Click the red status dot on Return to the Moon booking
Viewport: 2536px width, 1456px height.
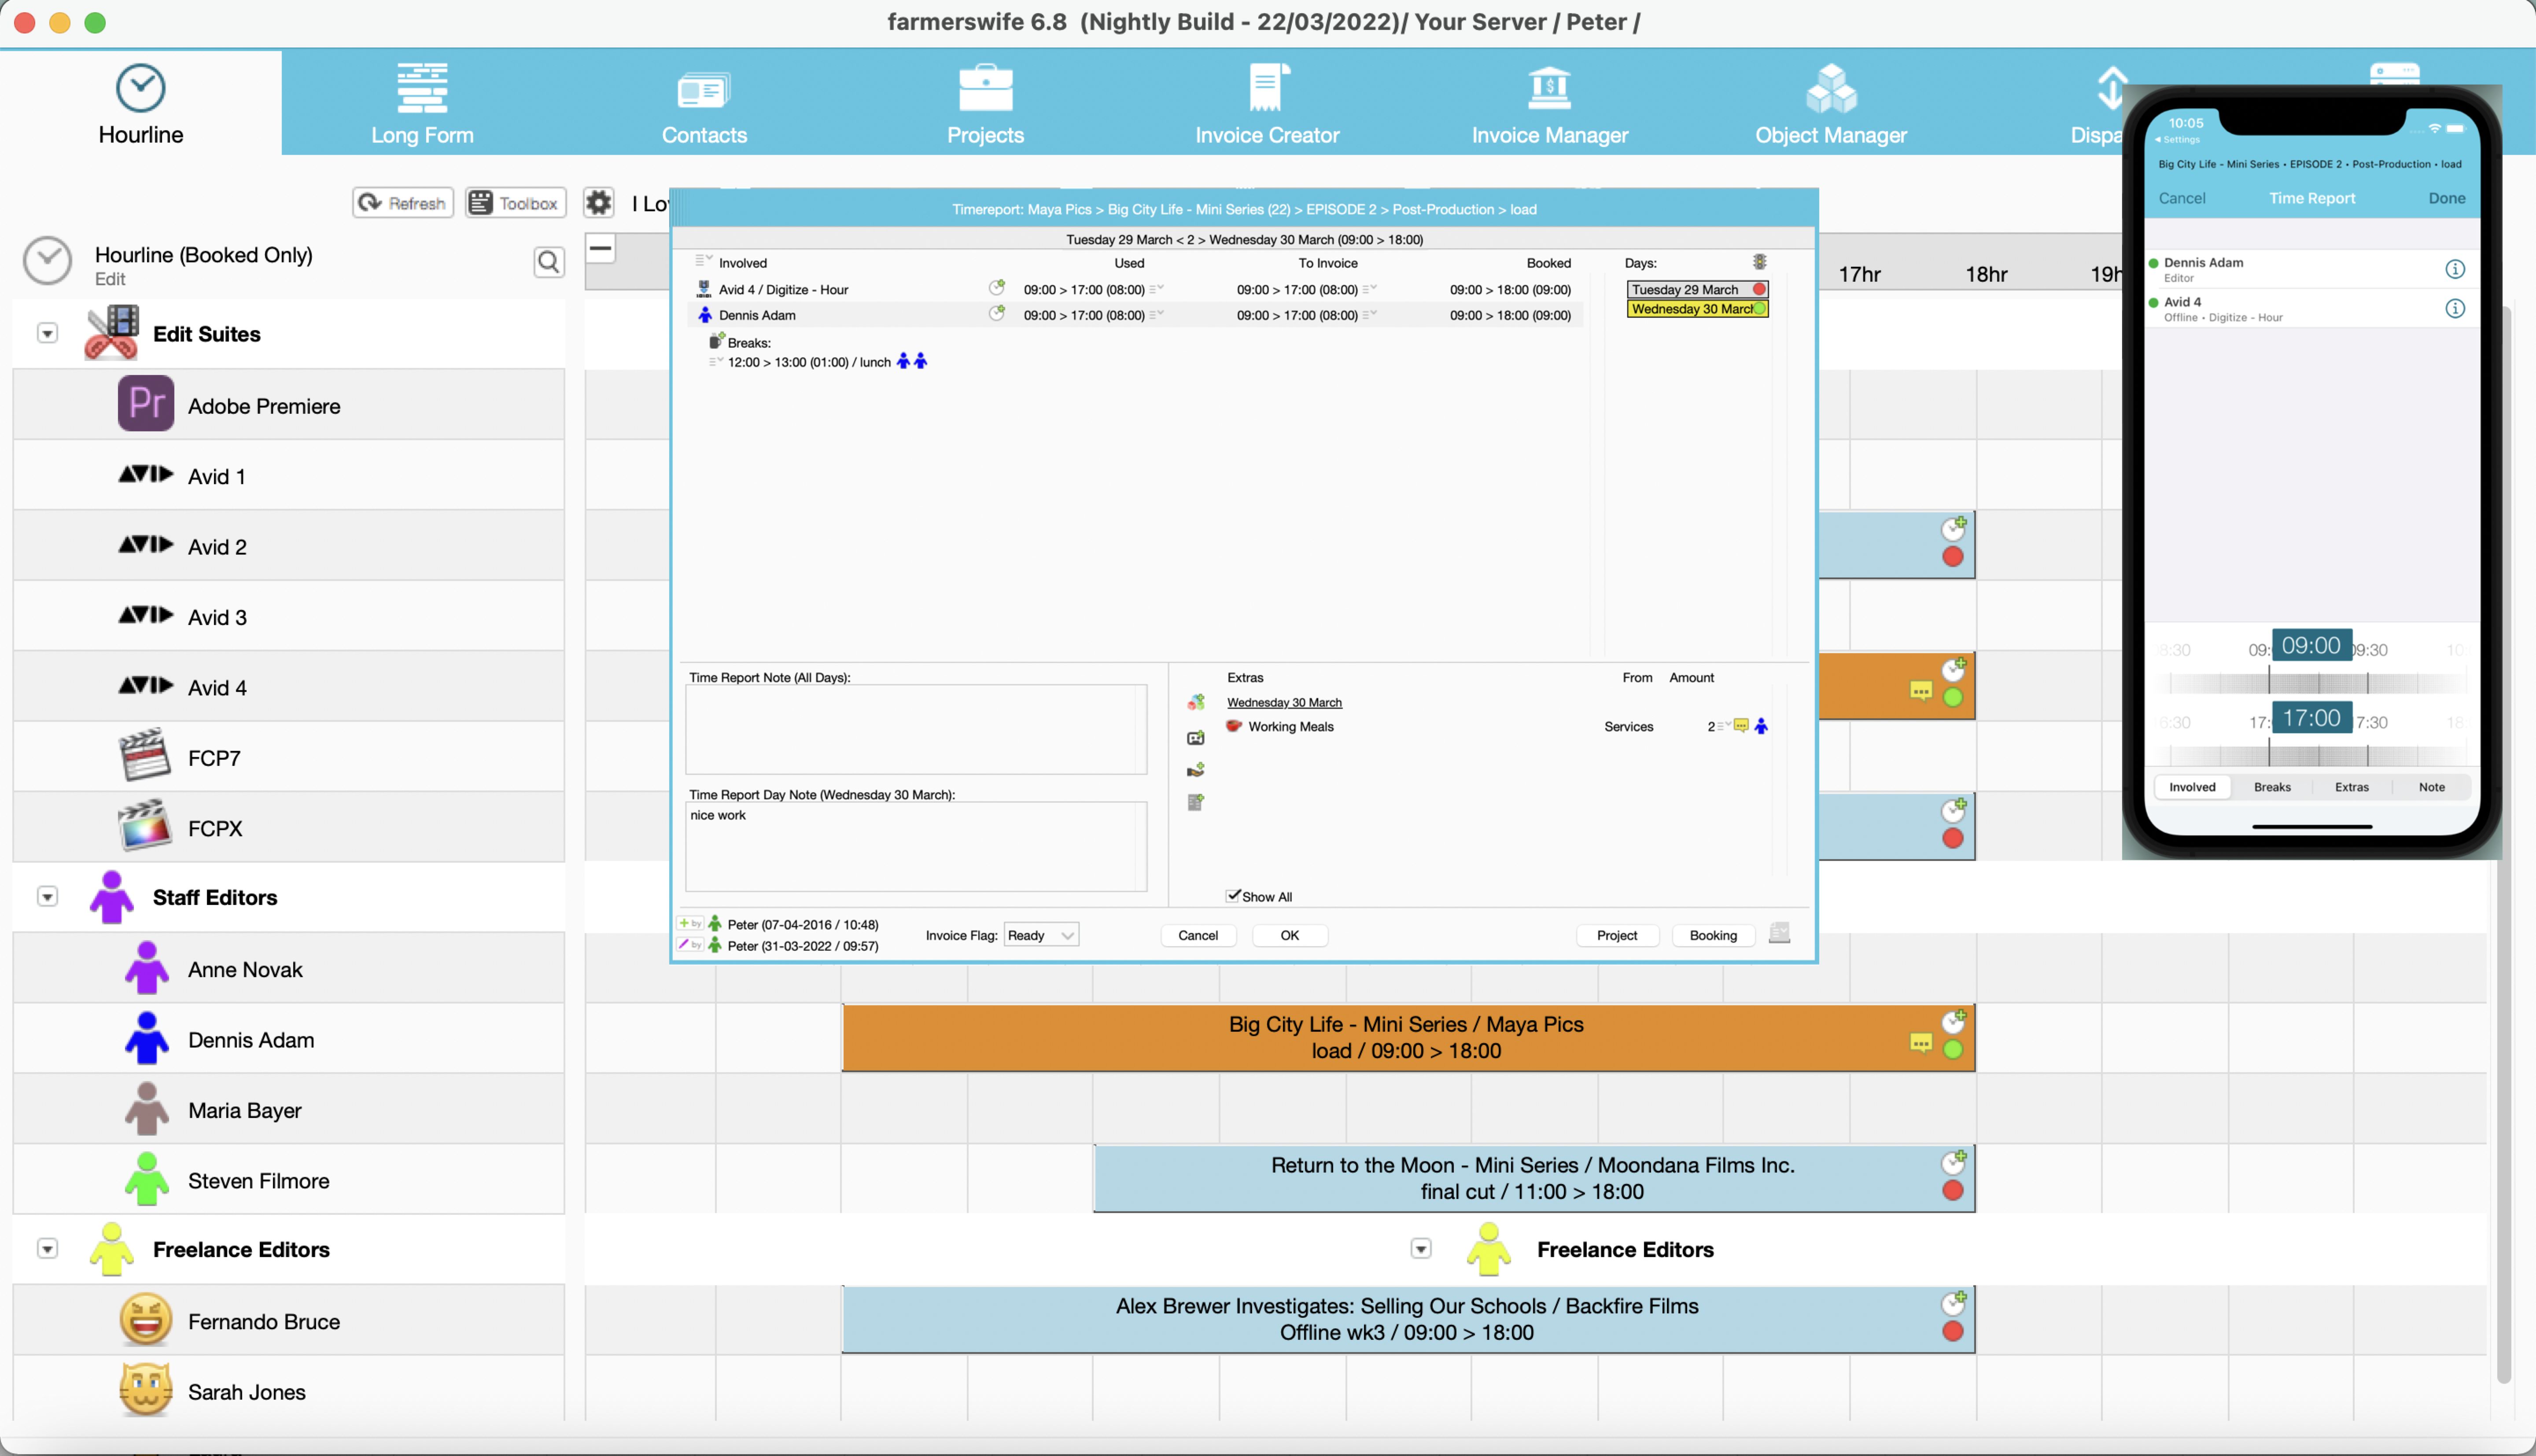[1953, 1191]
